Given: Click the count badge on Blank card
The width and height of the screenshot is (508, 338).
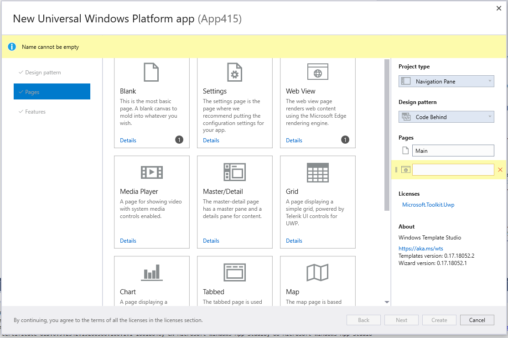Looking at the screenshot, I should click(179, 140).
